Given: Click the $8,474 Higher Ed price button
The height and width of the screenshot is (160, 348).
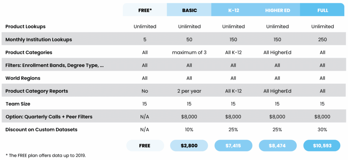Looking at the screenshot, I should (278, 146).
